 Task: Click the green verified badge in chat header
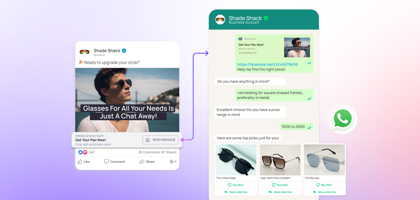pos(266,18)
